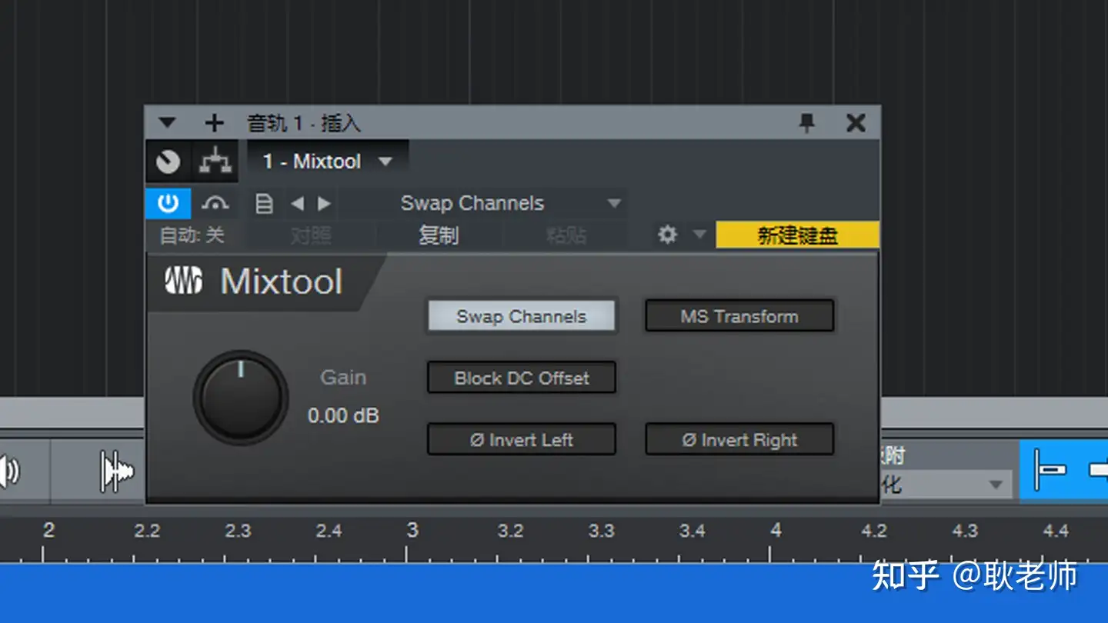This screenshot has height=623, width=1108.
Task: Open the gear settings icon
Action: coord(667,235)
